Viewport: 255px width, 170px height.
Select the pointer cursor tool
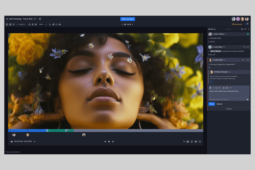(x=50, y=24)
